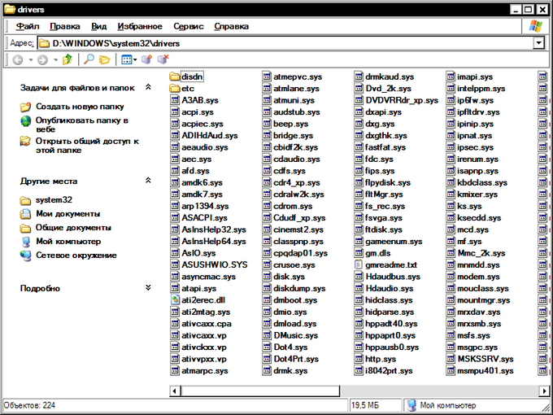Click the etc folder icon
This screenshot has height=415, width=553.
click(x=175, y=88)
